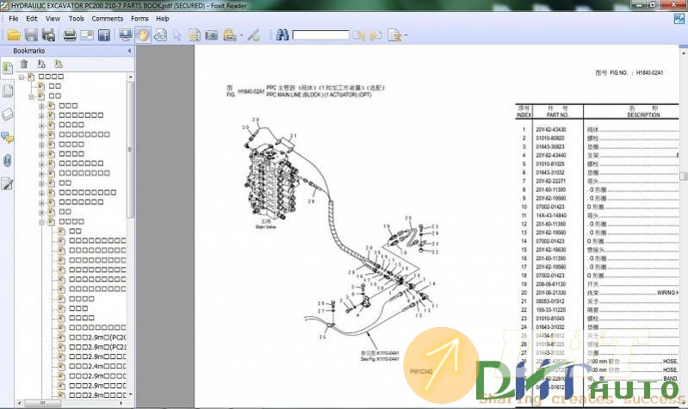
Task: Click the bookmarks horizontal scrollbar thumb
Action: [42, 402]
